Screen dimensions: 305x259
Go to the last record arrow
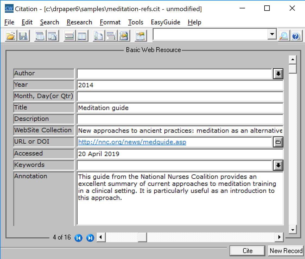pyautogui.click(x=90, y=238)
